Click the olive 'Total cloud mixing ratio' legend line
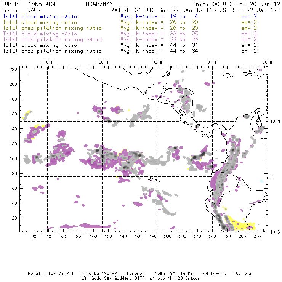The image size is (282, 282). click(40, 22)
